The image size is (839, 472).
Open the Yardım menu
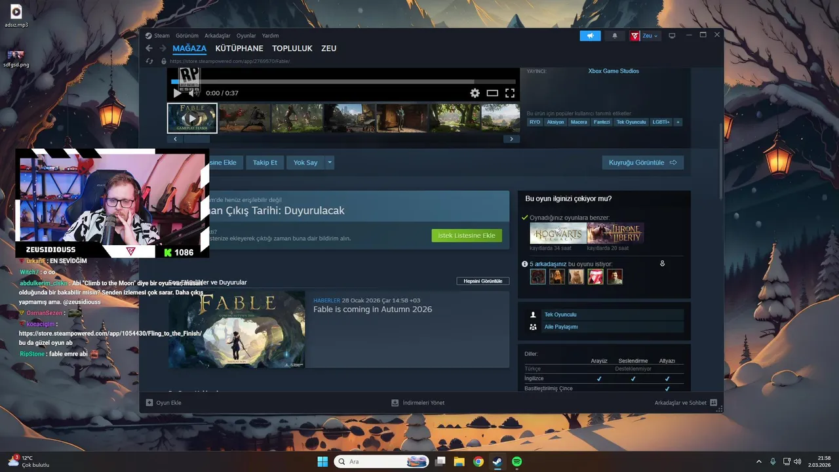(271, 35)
